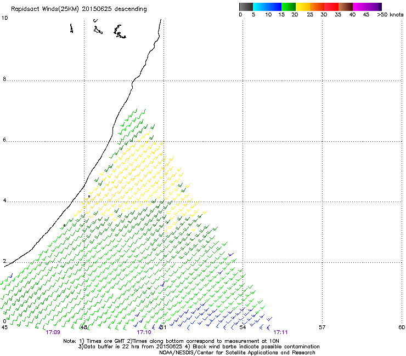The height and width of the screenshot is (356, 406).
Task: Click the longitude label '57' on the bottom axis
Action: coord(322,328)
